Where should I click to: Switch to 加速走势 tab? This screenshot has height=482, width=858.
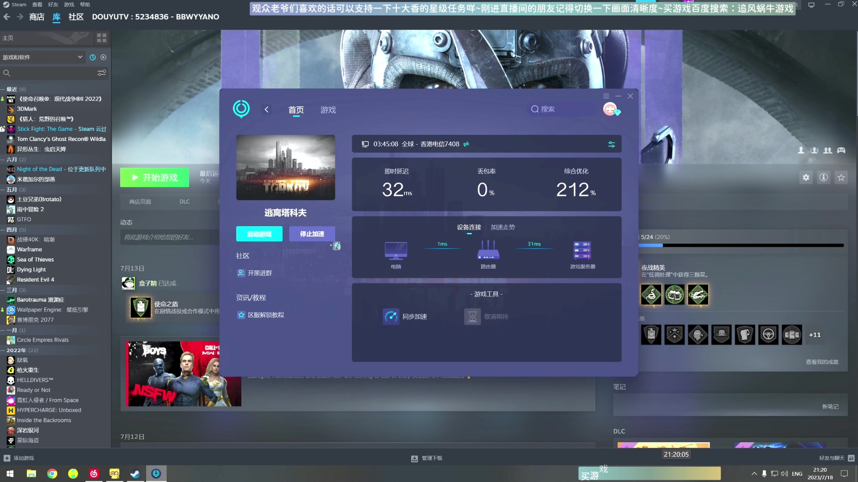tap(503, 227)
